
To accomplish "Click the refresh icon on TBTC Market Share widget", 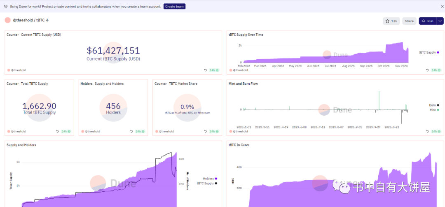I will pyautogui.click(x=206, y=131).
